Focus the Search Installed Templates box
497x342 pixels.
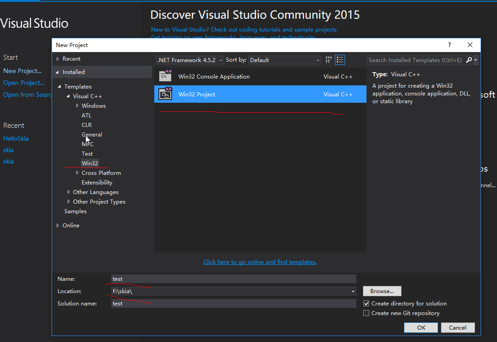[416, 60]
